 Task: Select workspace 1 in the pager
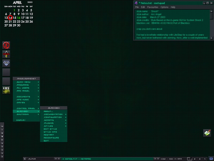pyautogui.click(x=190, y=159)
